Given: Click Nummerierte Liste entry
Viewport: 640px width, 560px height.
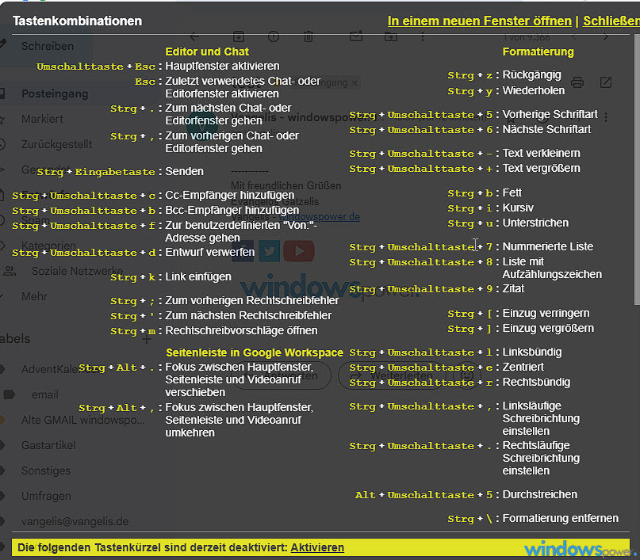Looking at the screenshot, I should 548,246.
